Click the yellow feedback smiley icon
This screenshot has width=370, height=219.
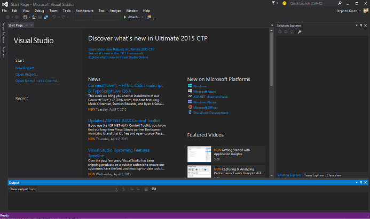[285, 3]
